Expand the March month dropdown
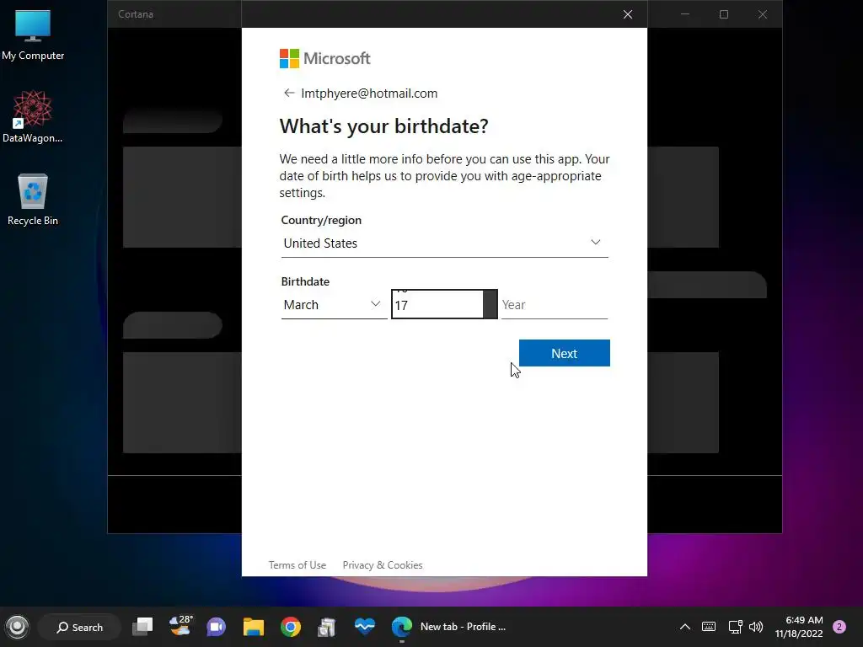Screen dimensions: 863x647 click(334, 304)
